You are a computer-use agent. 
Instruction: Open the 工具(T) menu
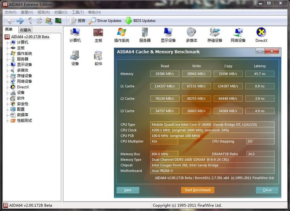78,12
